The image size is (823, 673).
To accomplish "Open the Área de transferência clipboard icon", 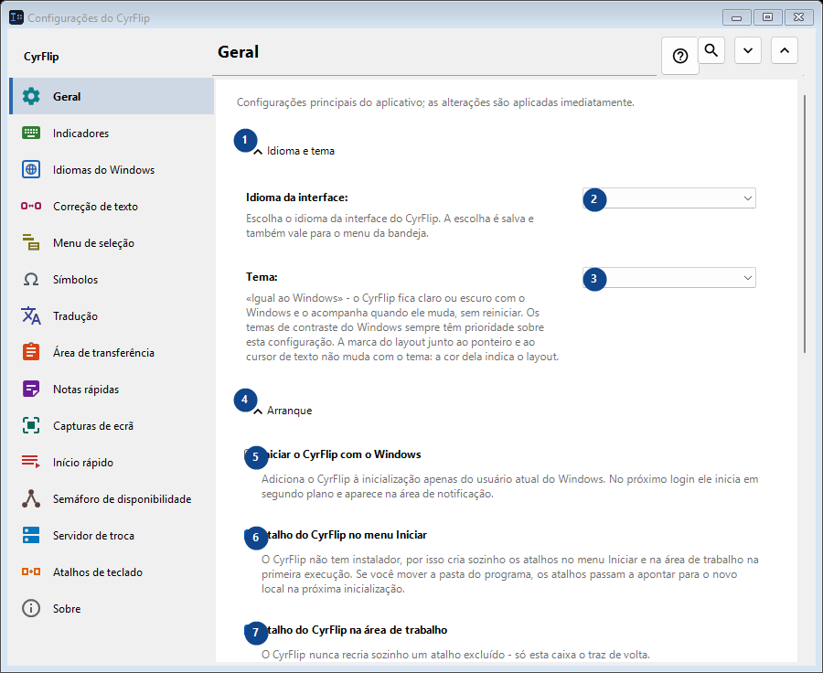I will pos(31,352).
